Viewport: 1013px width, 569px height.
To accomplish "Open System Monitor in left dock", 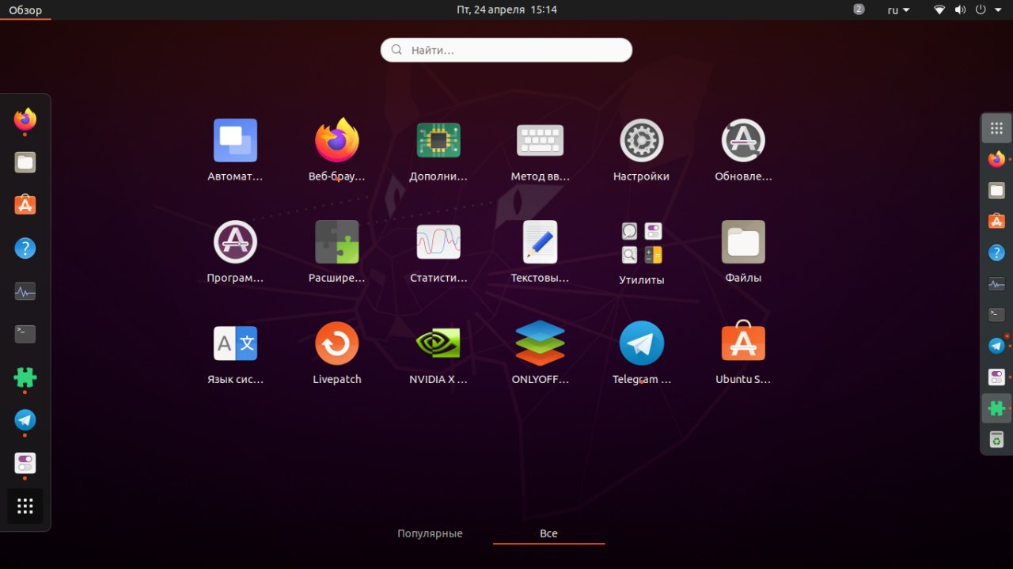I will pos(25,291).
